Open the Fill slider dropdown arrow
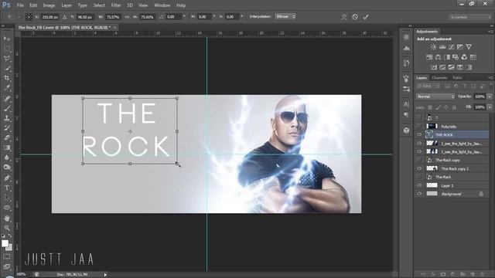495x278 pixels. tap(490, 107)
